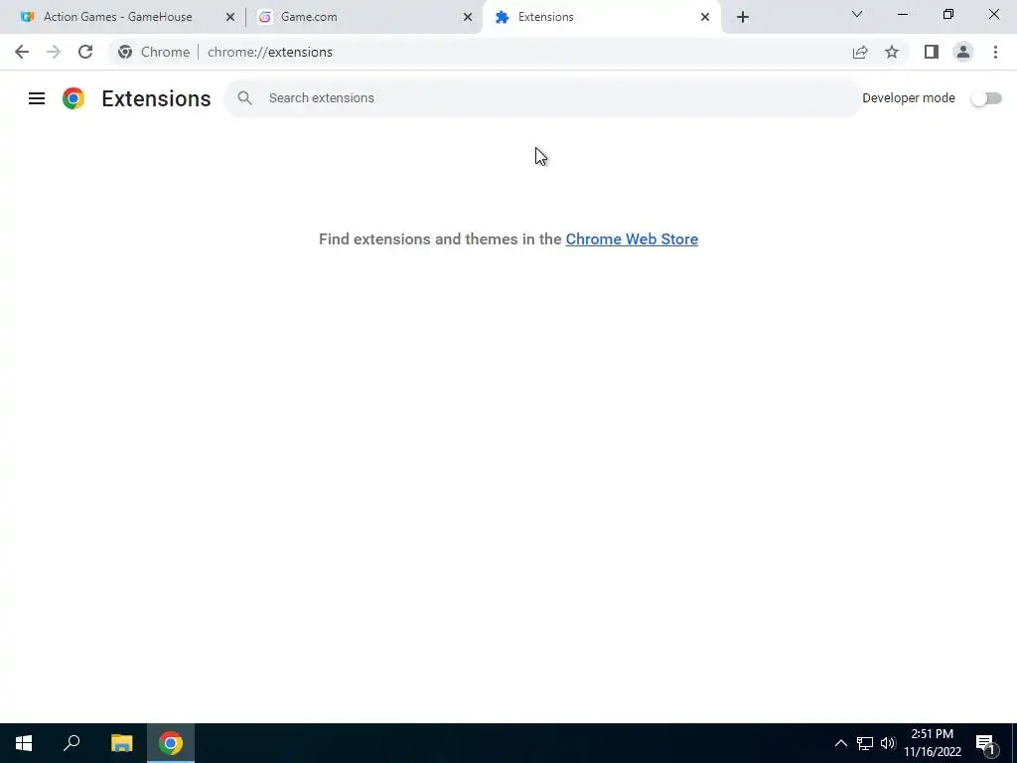This screenshot has width=1017, height=763.
Task: Share this page via the share icon
Action: pos(860,52)
